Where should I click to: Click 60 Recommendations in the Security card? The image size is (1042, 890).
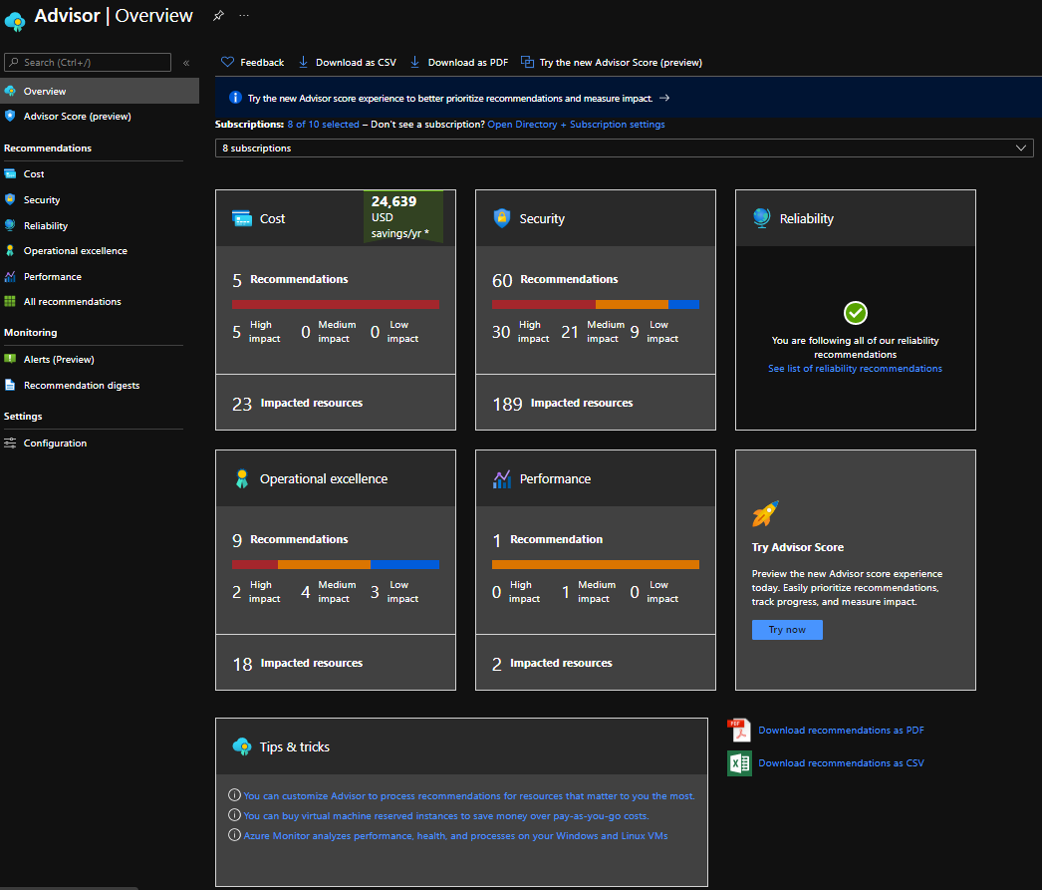point(555,280)
